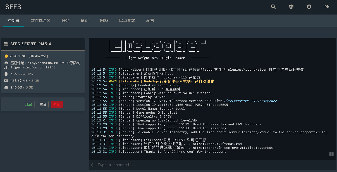This screenshot has height=172, width=337.
Task: Open the 任务 tab
Action: point(66,20)
